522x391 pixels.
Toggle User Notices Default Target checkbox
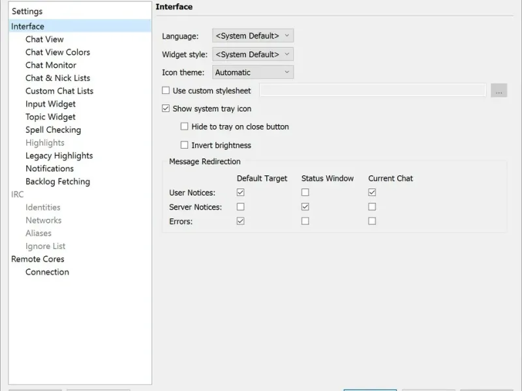(x=240, y=192)
